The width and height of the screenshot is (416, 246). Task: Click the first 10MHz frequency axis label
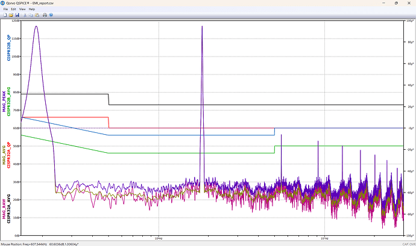[159, 239]
